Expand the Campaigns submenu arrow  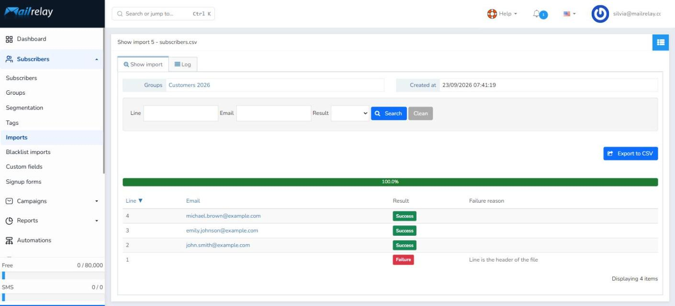coord(97,202)
